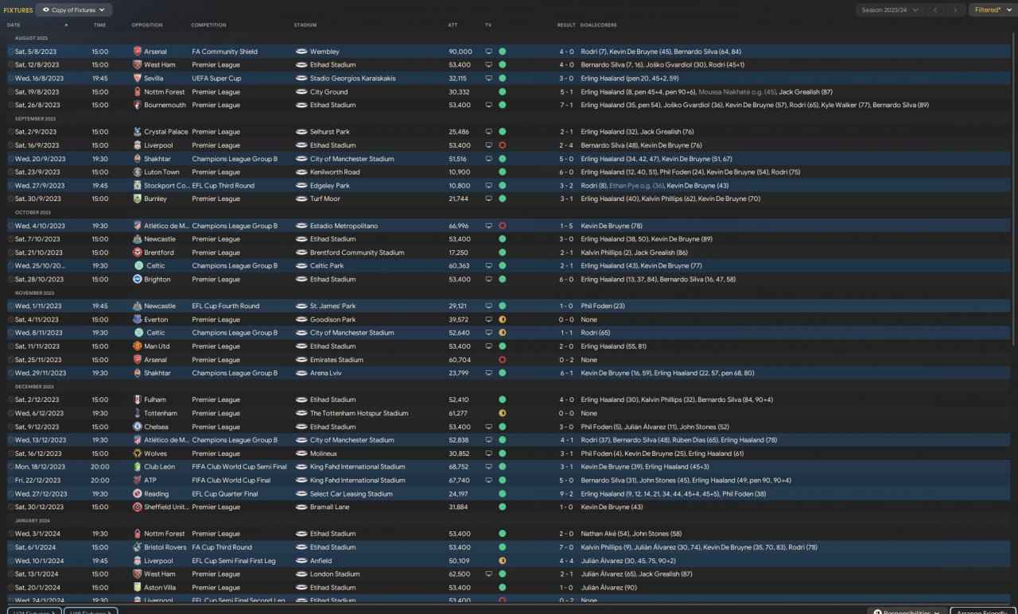The width and height of the screenshot is (1018, 614).
Task: Click the Club León badge
Action: (x=138, y=467)
